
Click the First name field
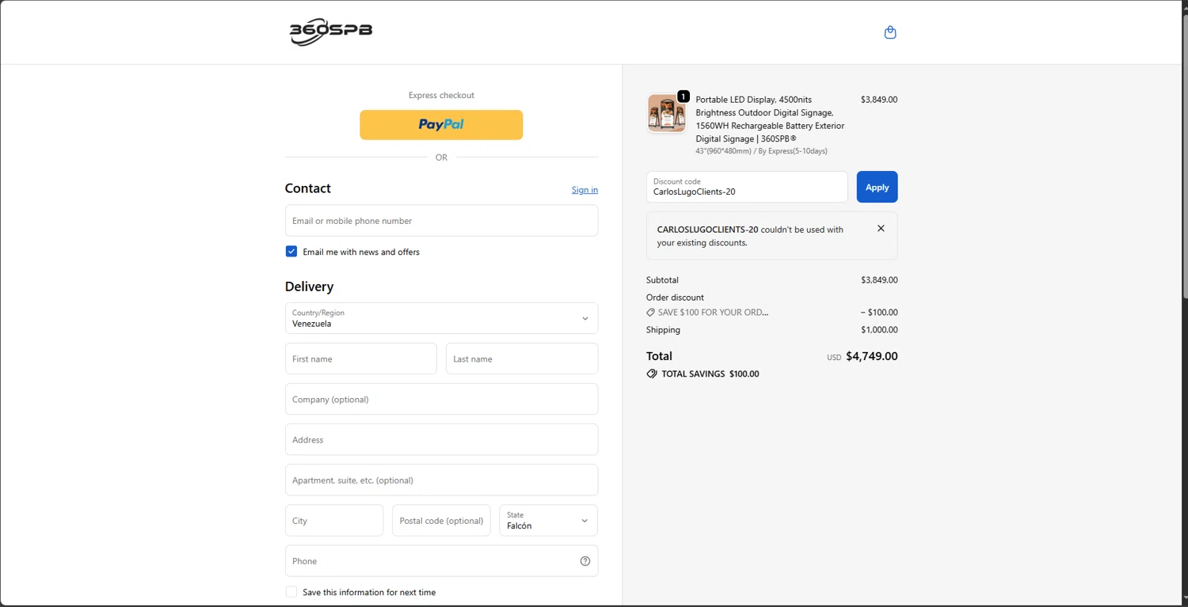tap(361, 359)
